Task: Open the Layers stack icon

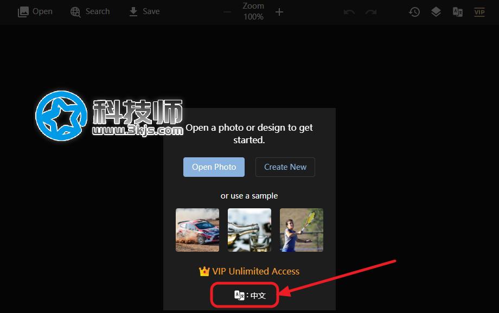Action: pos(436,12)
